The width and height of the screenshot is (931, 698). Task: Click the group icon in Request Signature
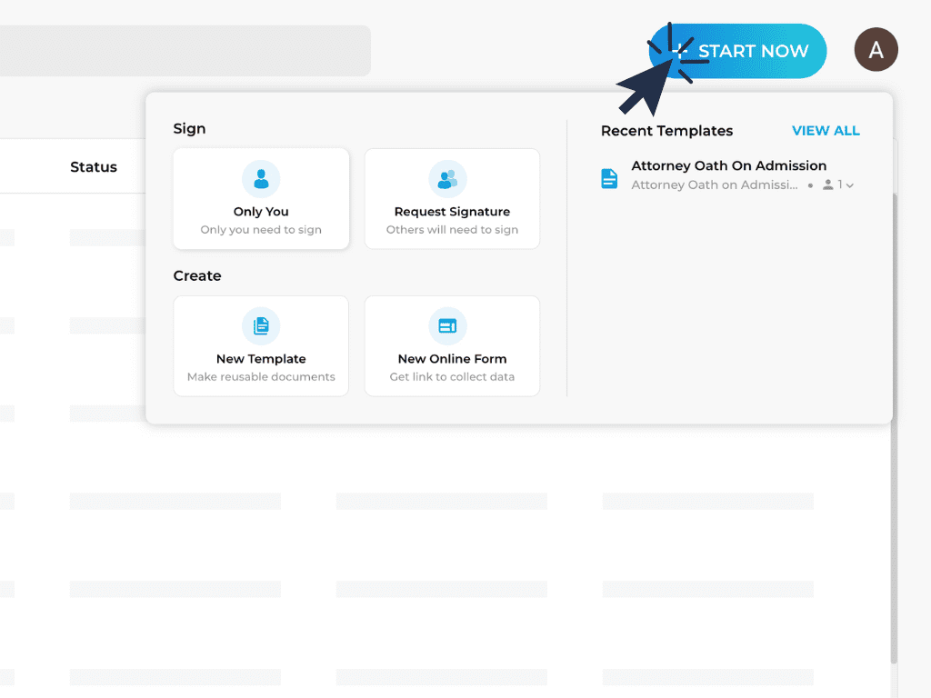tap(447, 179)
